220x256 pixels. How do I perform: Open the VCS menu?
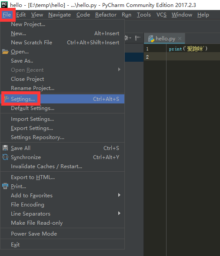162,15
